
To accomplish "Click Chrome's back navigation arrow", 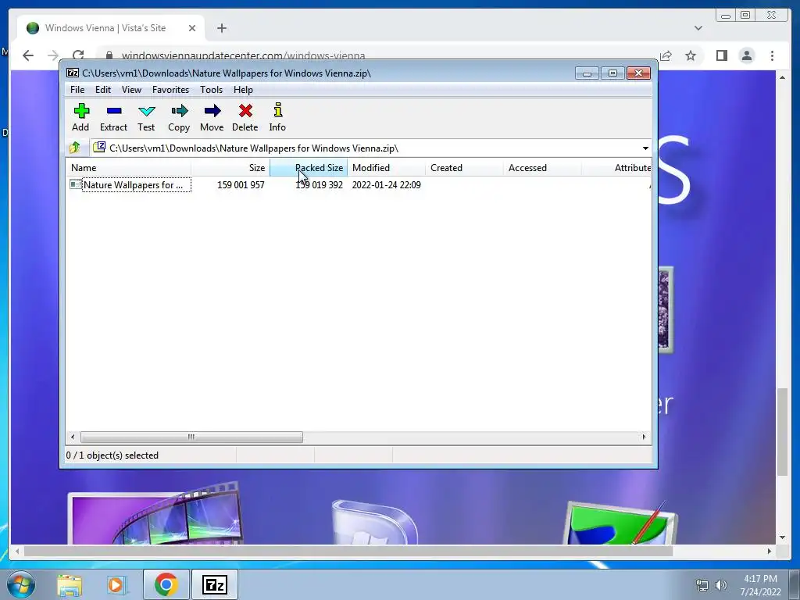I will pyautogui.click(x=28, y=55).
